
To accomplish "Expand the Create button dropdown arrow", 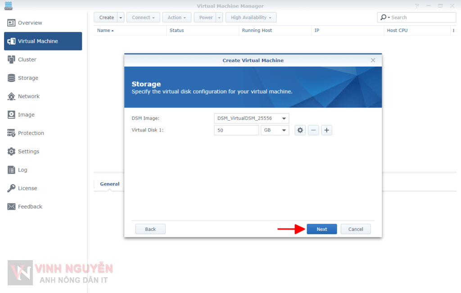I will pyautogui.click(x=121, y=18).
